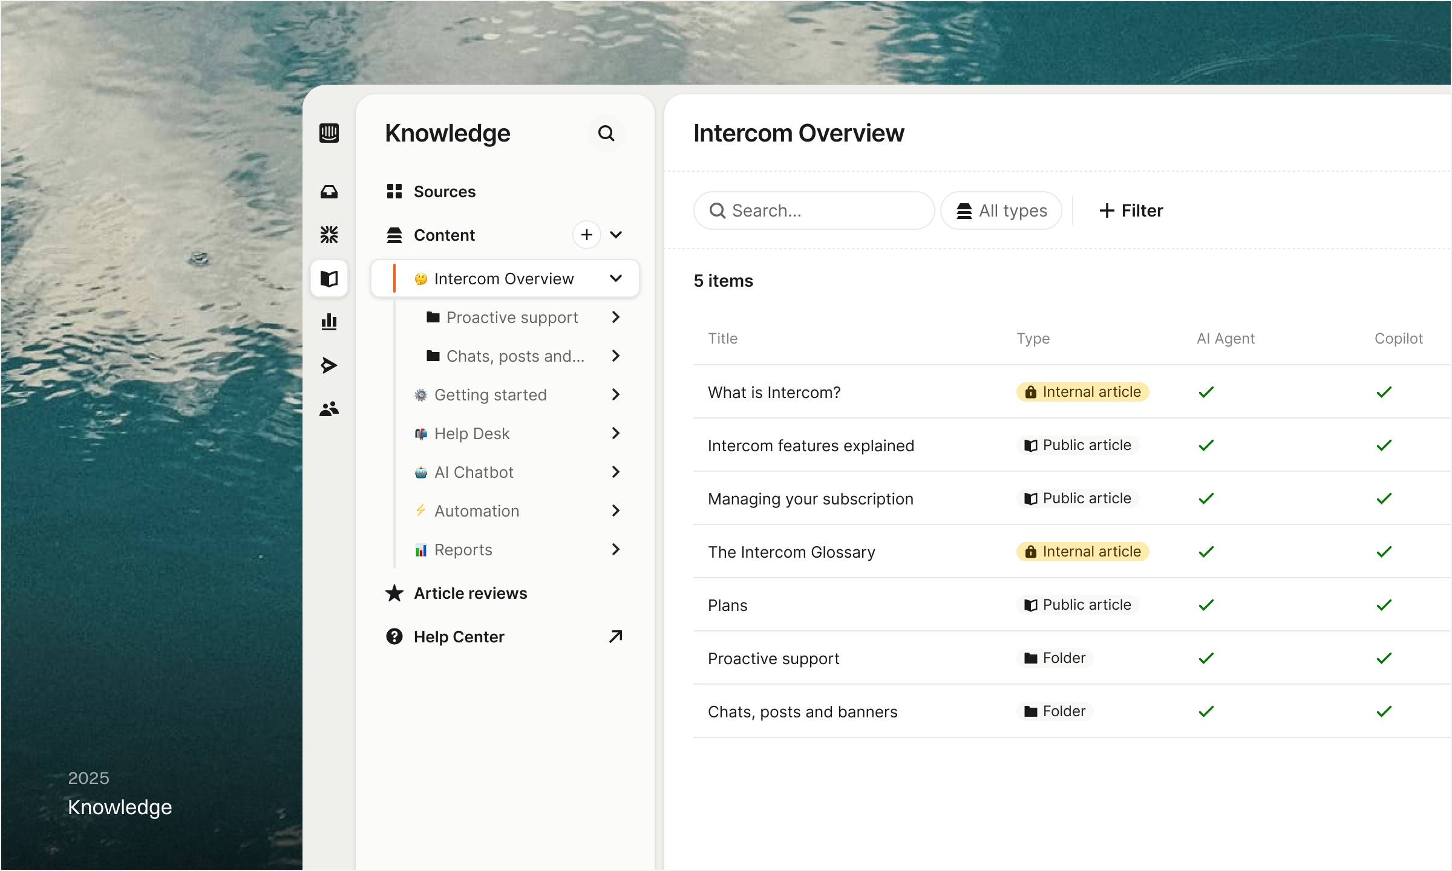
Task: Open Outbound paper plane icon
Action: (x=329, y=365)
